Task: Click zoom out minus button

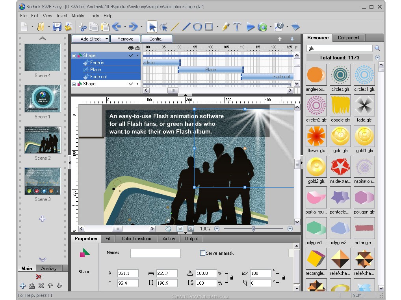Action: (217, 228)
